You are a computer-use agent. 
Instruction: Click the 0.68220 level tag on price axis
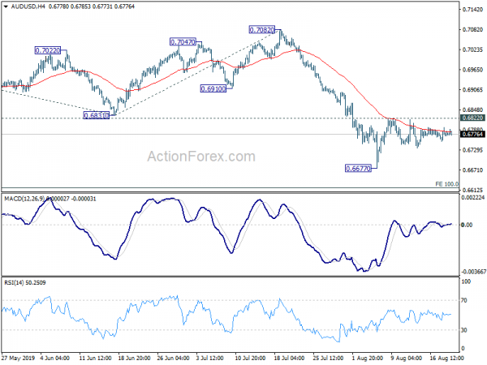coord(472,118)
